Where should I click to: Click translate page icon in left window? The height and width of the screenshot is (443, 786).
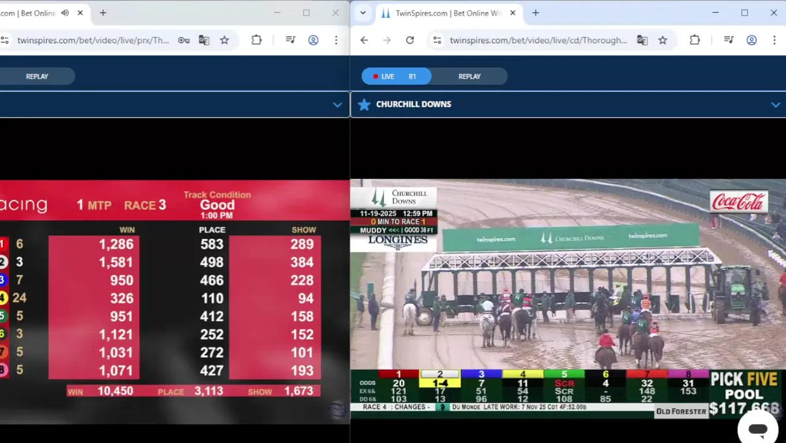pyautogui.click(x=204, y=40)
